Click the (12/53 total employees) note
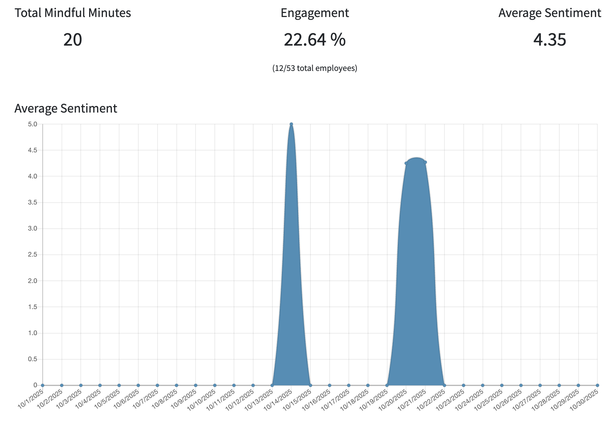Viewport: 613px width, 422px height. 315,68
